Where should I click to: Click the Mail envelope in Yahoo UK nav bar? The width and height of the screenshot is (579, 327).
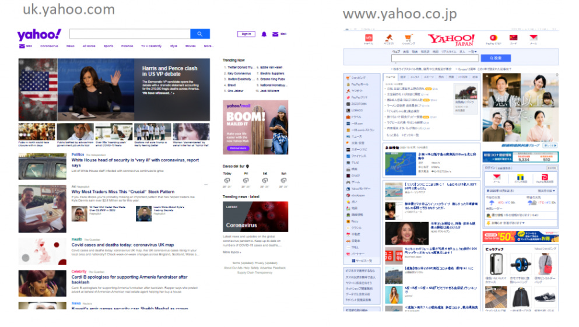pos(22,46)
